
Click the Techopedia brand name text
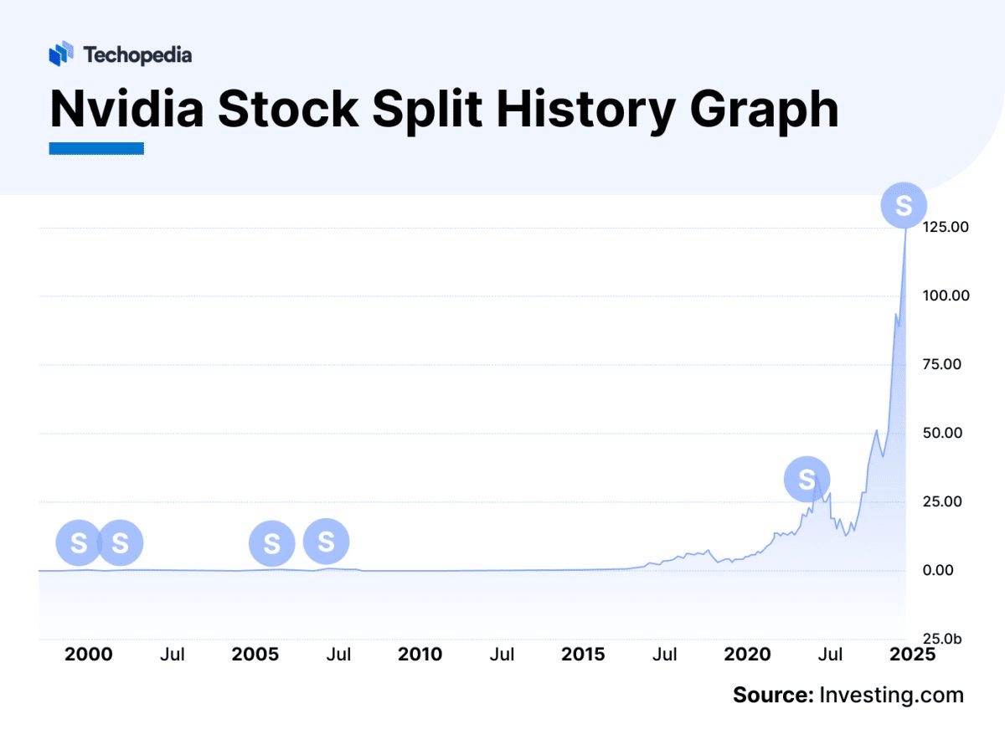point(137,55)
